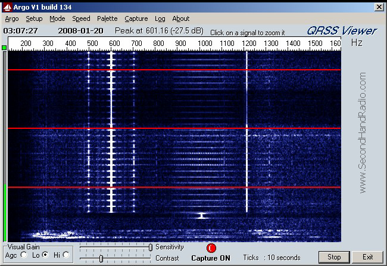Screen dimensions: 387x266
Task: Select the Hi visual gain radio button
Action: (66, 255)
